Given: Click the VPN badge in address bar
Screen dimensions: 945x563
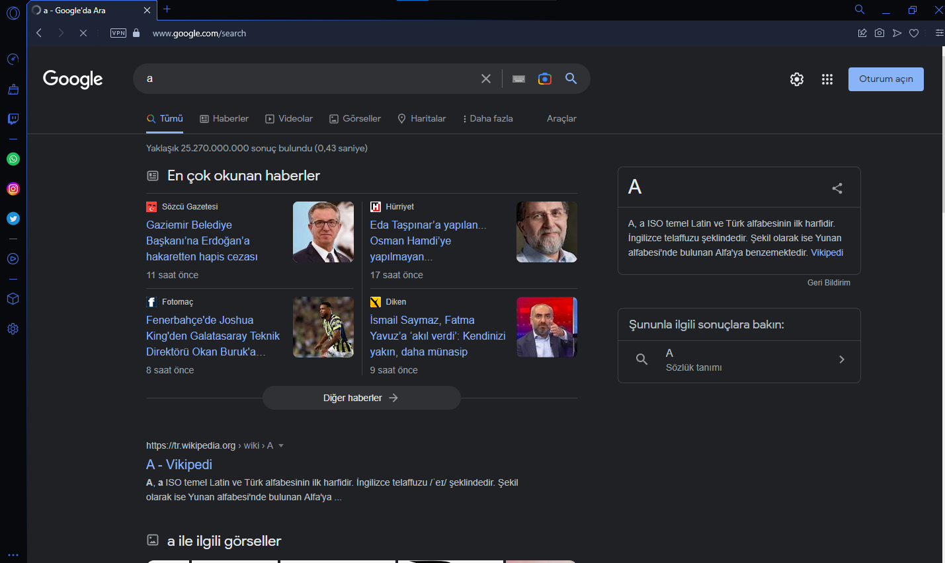Looking at the screenshot, I should click(118, 33).
